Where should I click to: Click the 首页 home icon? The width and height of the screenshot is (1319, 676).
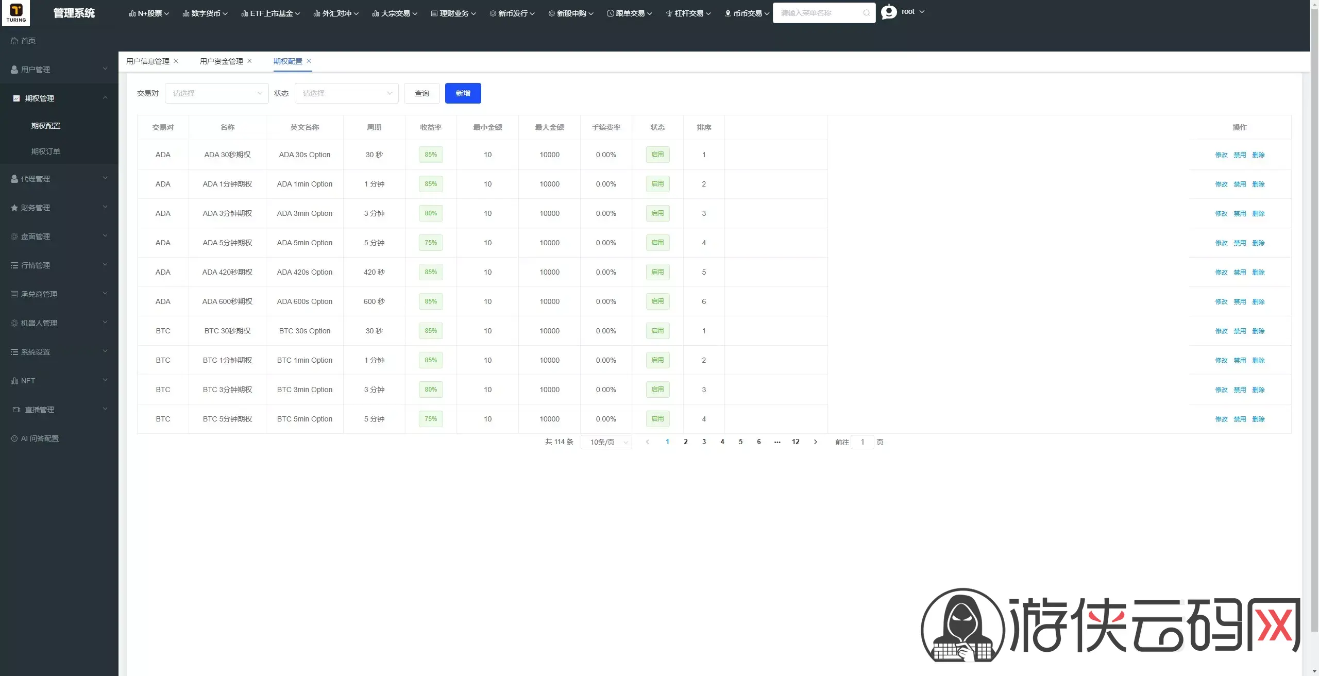(x=14, y=41)
